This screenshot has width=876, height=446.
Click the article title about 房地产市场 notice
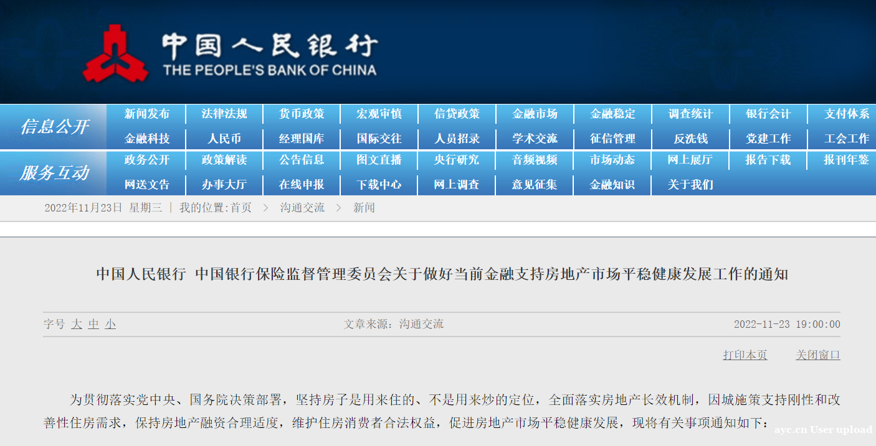point(442,274)
